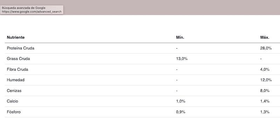
Task: Select the Proteína Cruda row label
Action: point(21,48)
